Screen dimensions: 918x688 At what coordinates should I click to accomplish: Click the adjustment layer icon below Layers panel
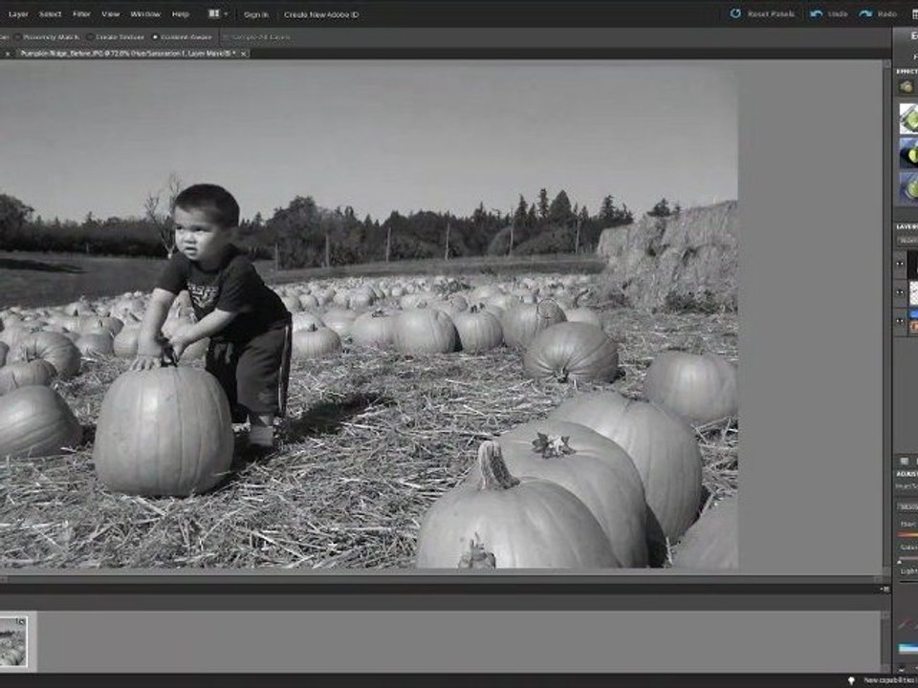pyautogui.click(x=905, y=462)
